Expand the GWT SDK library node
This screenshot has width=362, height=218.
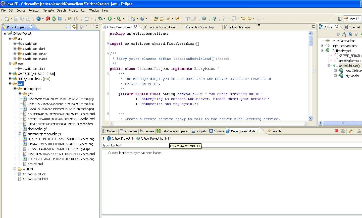[x=10, y=74]
